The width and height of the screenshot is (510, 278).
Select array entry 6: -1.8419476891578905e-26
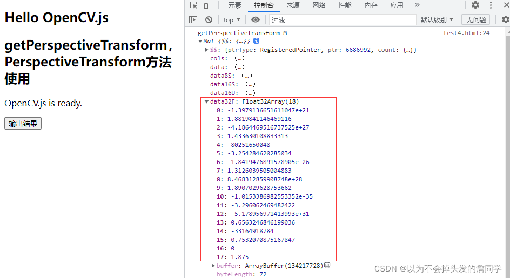pyautogui.click(x=263, y=162)
